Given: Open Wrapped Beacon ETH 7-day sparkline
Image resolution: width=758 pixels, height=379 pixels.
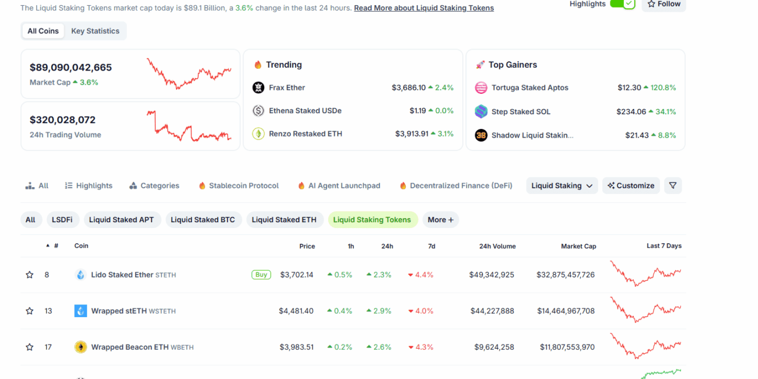Looking at the screenshot, I should pos(645,346).
